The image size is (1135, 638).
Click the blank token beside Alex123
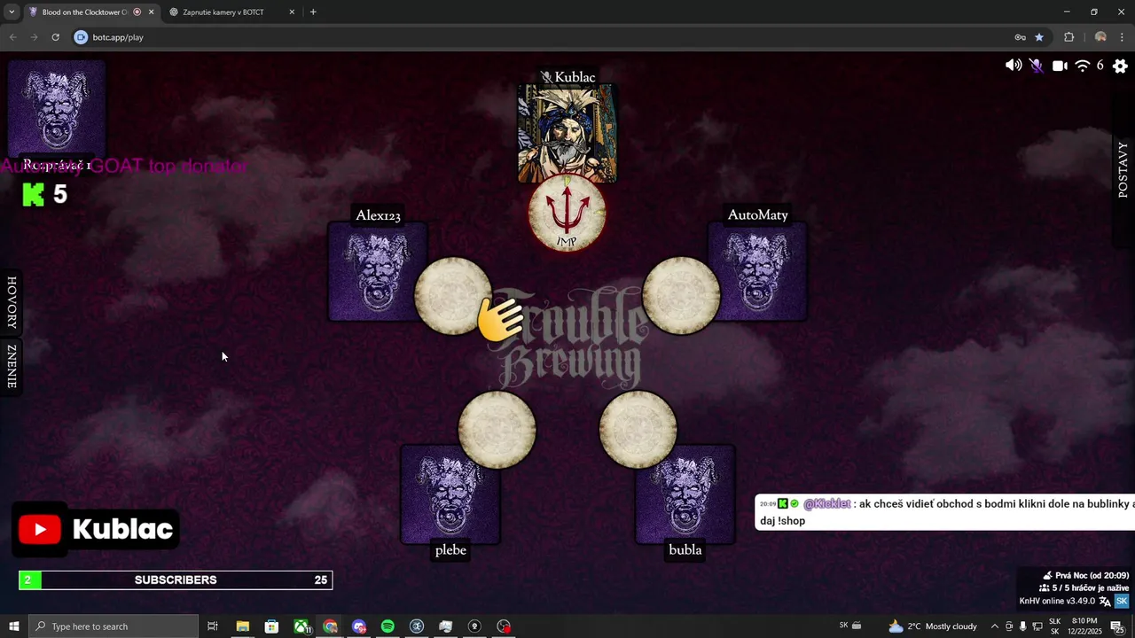(x=453, y=296)
